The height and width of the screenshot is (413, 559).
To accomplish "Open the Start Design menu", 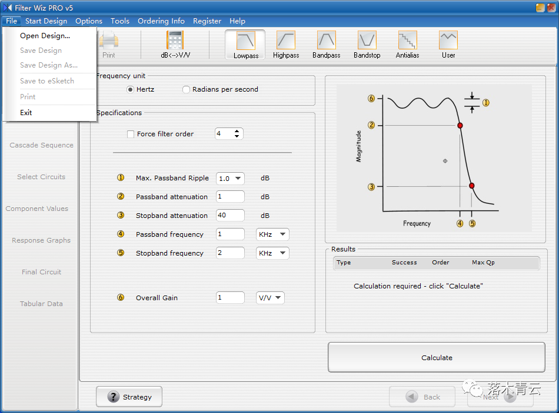I will point(46,21).
